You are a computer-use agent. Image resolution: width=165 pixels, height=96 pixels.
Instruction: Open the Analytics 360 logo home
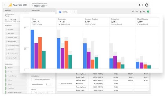pos(18,5)
